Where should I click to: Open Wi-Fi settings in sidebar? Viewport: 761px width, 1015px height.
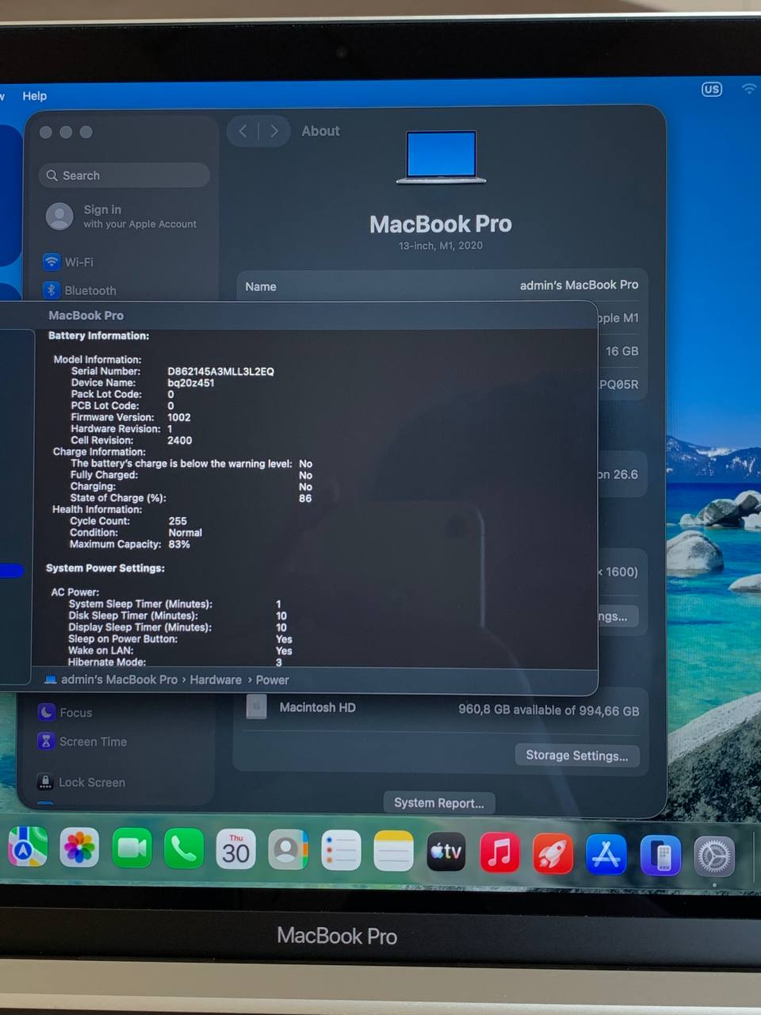(x=69, y=262)
